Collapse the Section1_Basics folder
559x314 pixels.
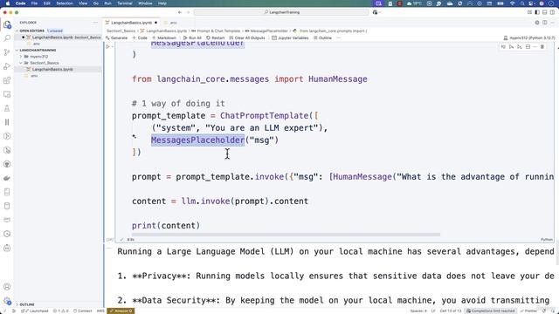click(41, 63)
